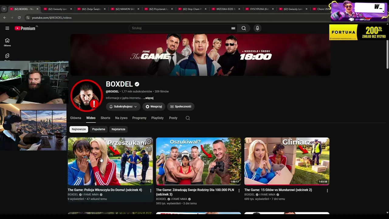This screenshot has height=219, width=389.
Task: Add odcinek 4 video to the queue
Action: tap(149, 149)
